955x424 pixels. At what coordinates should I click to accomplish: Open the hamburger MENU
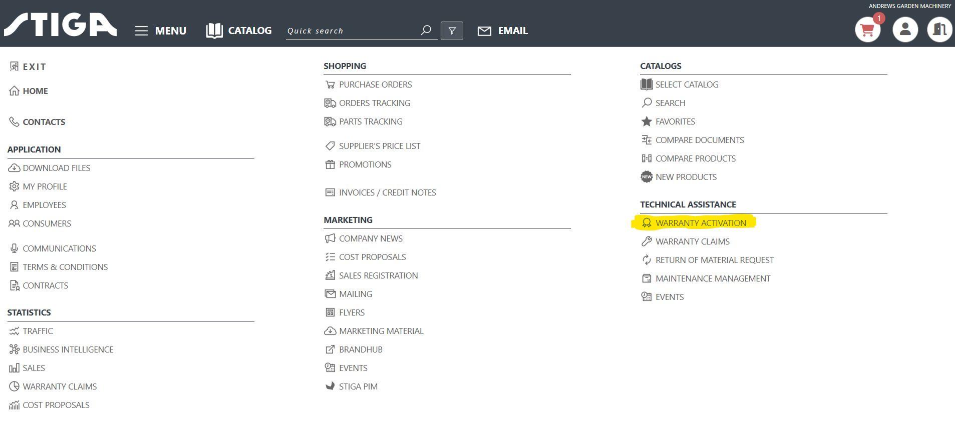click(161, 31)
